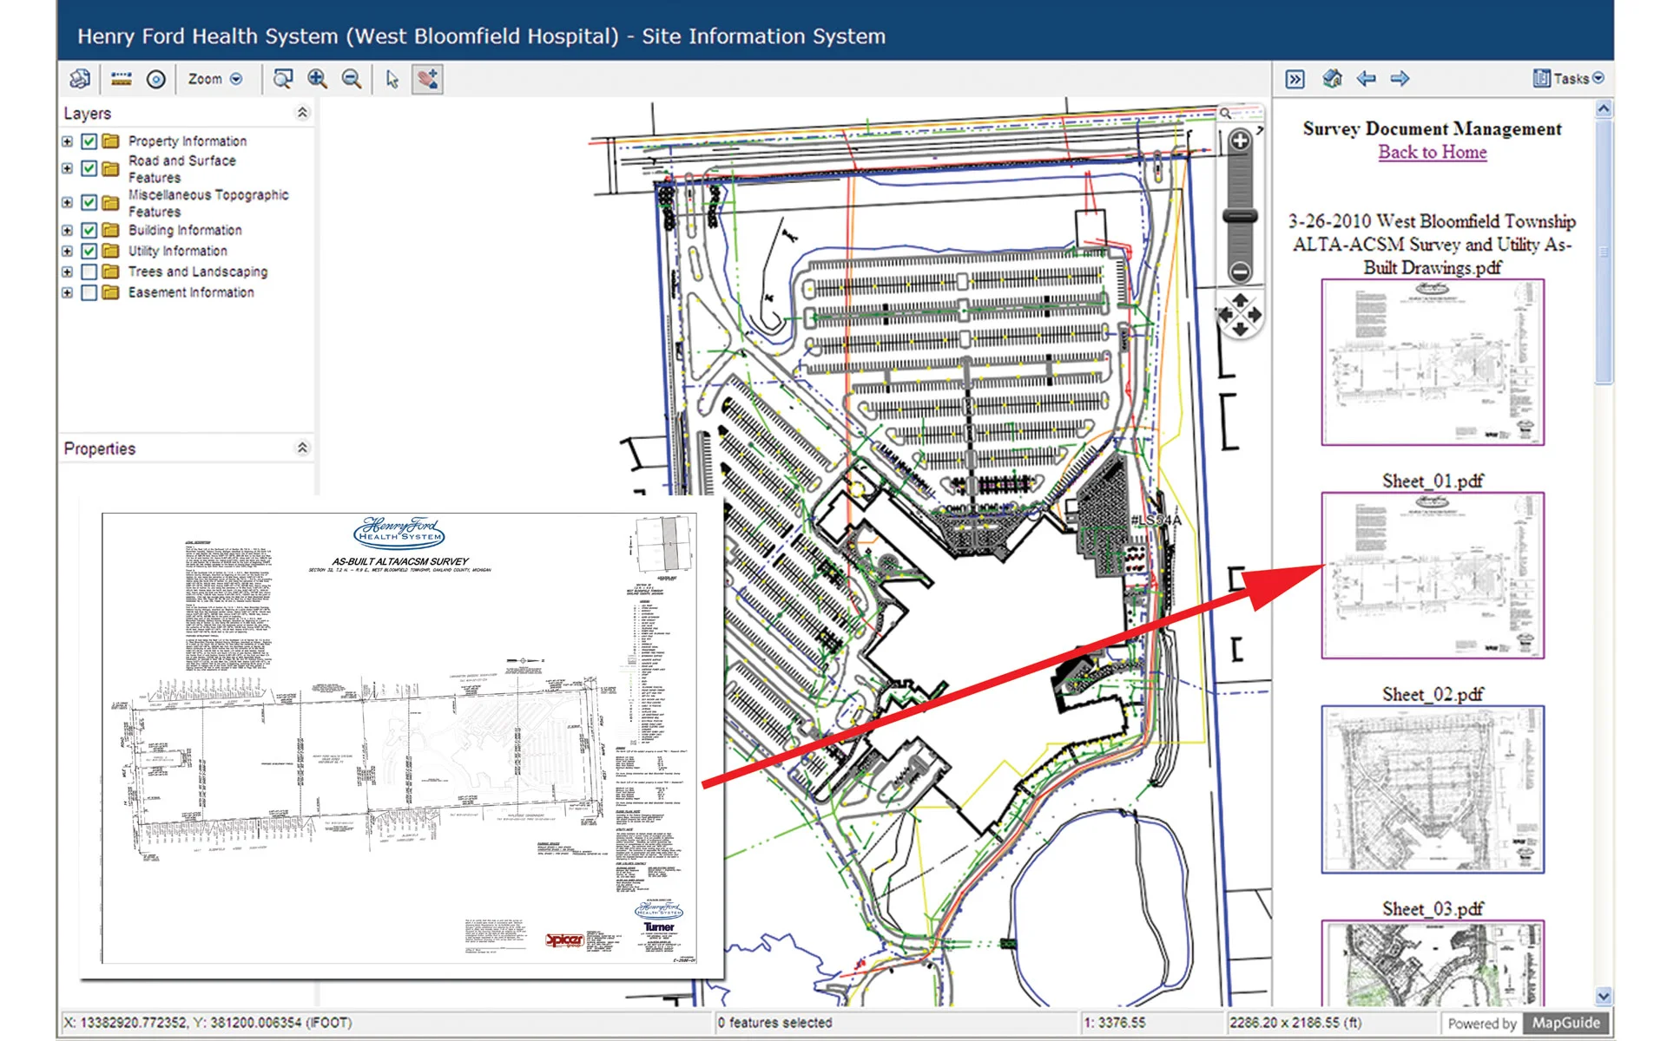Click the Zoom Out magnifier icon
Image resolution: width=1667 pixels, height=1041 pixels.
click(352, 79)
